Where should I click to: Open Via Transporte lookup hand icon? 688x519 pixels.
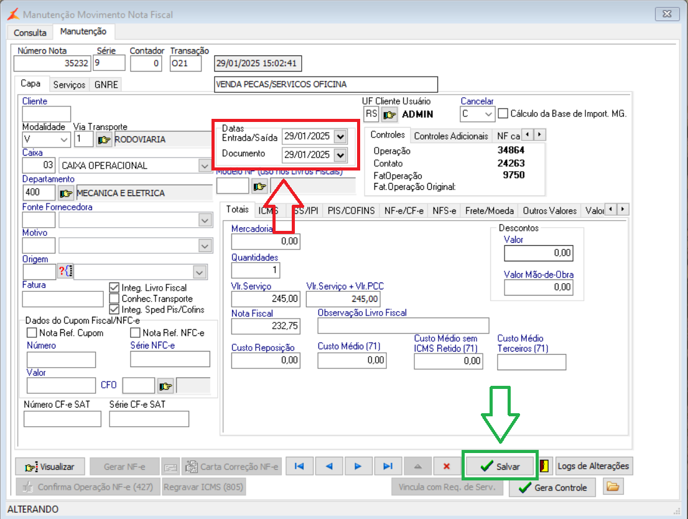click(104, 139)
